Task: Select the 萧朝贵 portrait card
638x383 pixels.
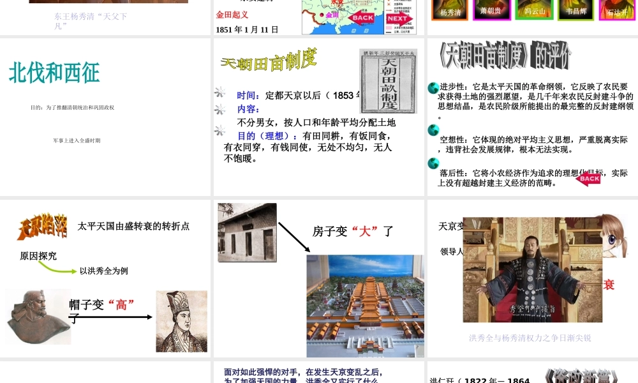Action: pyautogui.click(x=491, y=10)
